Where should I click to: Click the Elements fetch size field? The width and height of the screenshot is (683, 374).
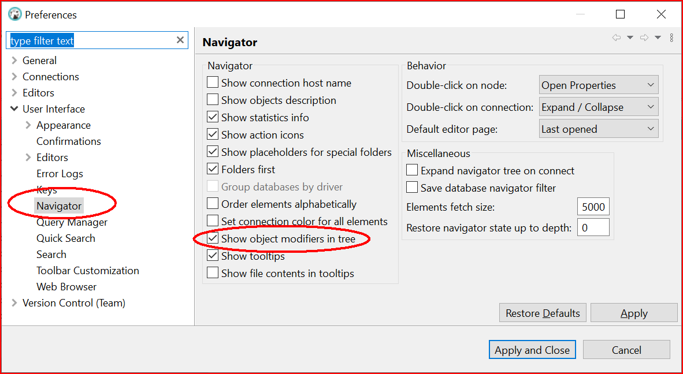tap(593, 206)
